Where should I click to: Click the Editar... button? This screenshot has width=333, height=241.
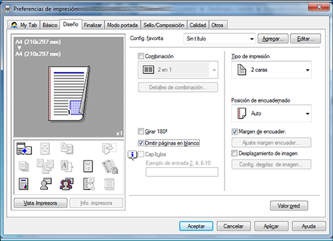[x=306, y=39]
